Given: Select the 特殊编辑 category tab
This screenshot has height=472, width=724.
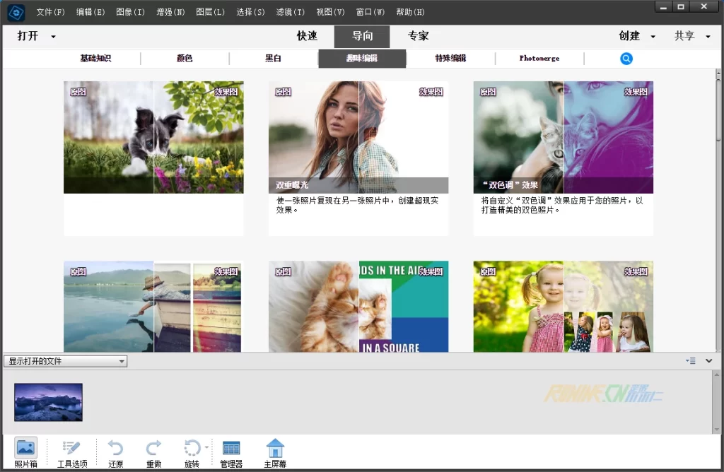Looking at the screenshot, I should (450, 59).
